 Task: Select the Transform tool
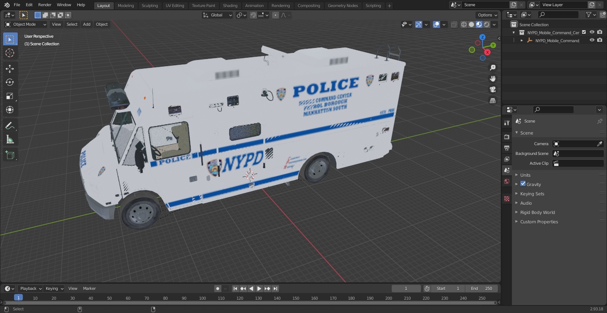[10, 110]
